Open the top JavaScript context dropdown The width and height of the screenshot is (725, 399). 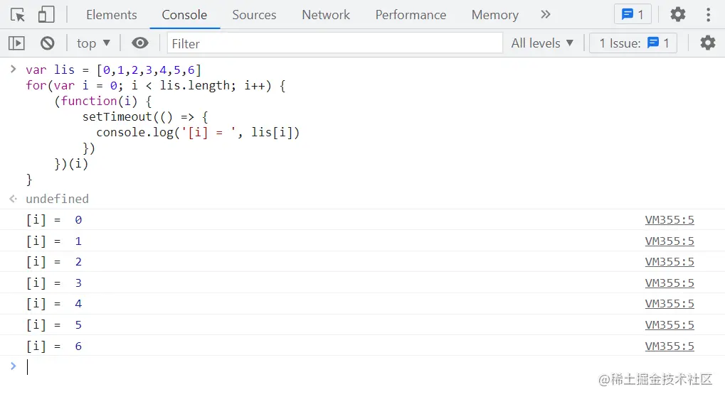tap(93, 43)
